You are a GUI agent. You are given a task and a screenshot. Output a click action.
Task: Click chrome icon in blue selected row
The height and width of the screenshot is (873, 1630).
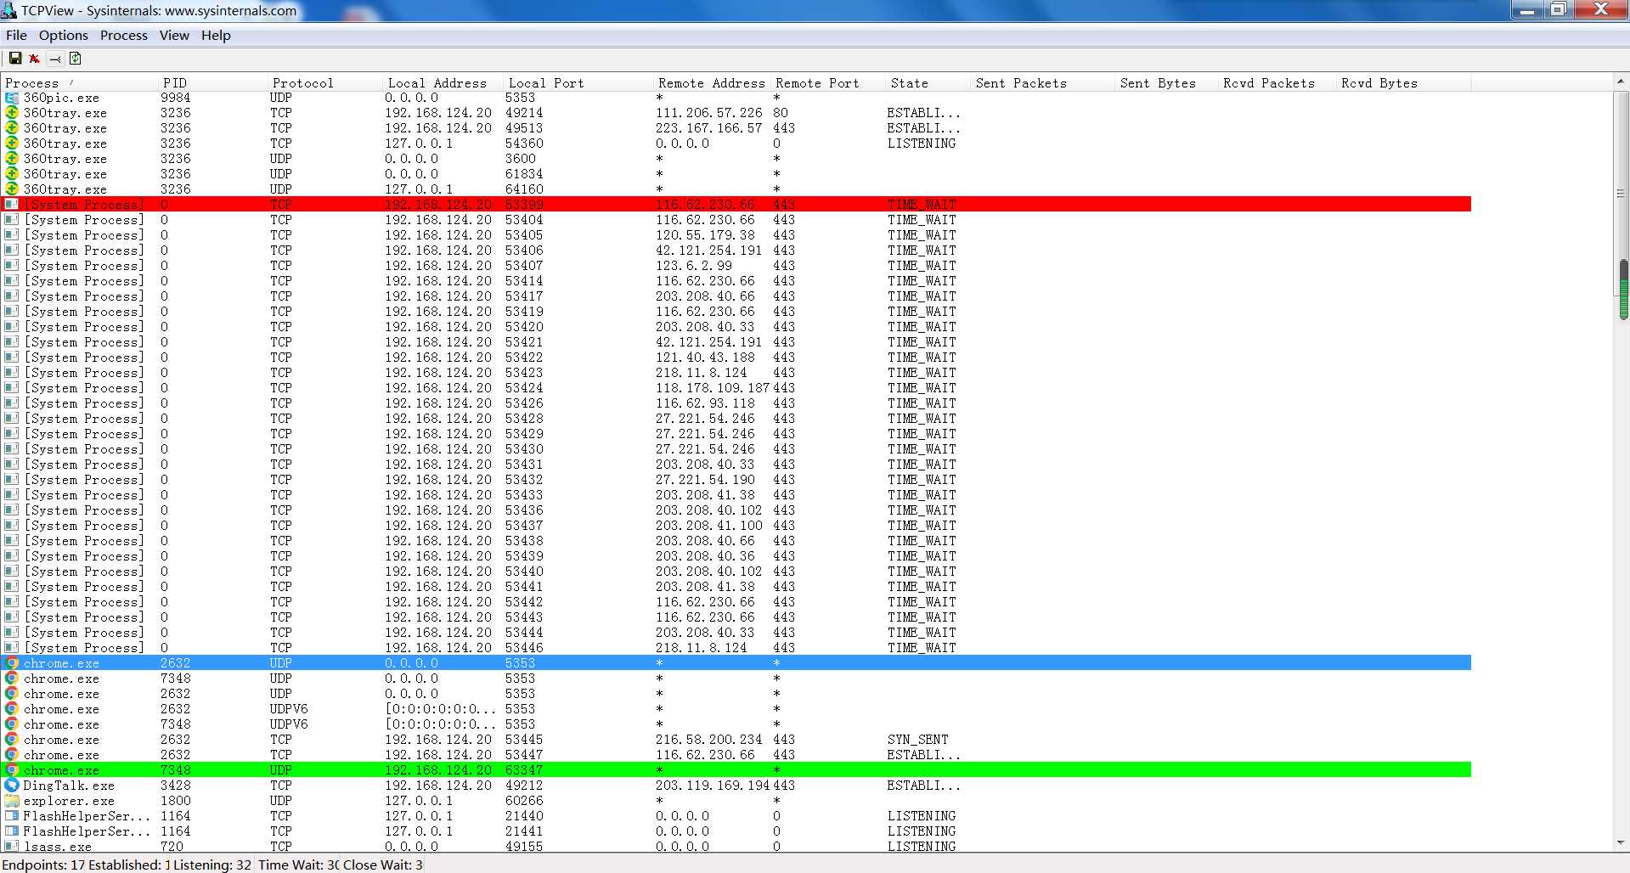point(11,663)
